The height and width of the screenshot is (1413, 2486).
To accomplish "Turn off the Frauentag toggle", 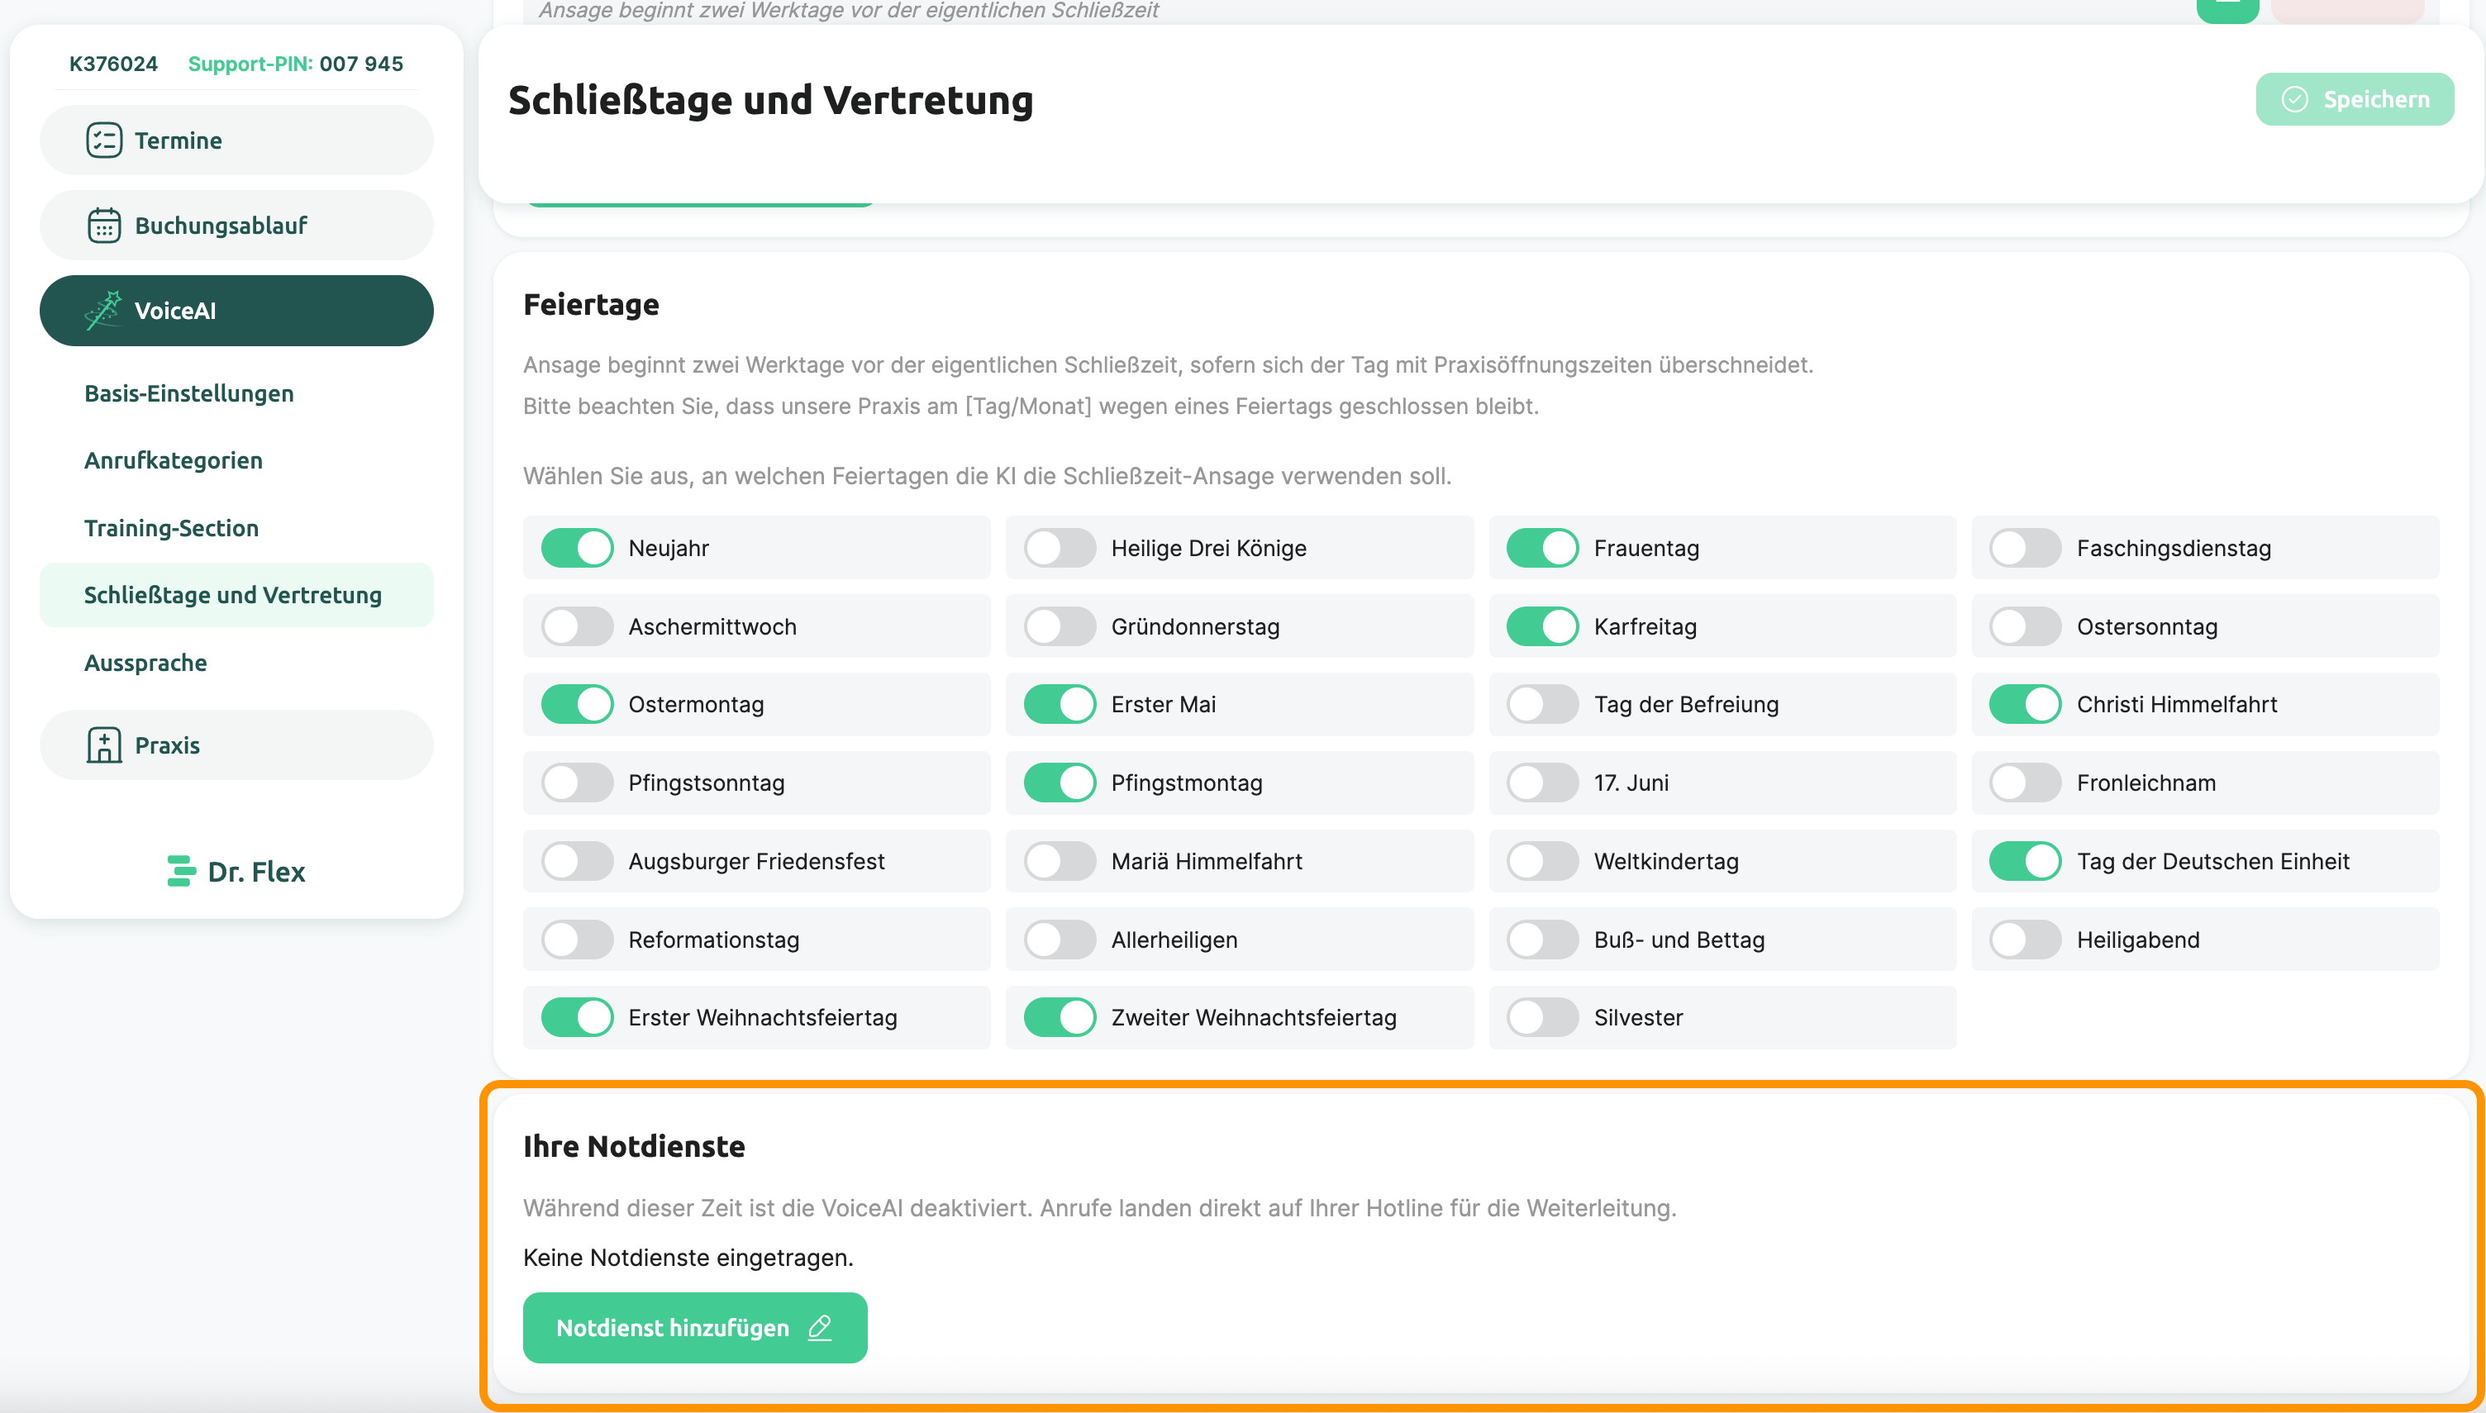I will point(1543,547).
